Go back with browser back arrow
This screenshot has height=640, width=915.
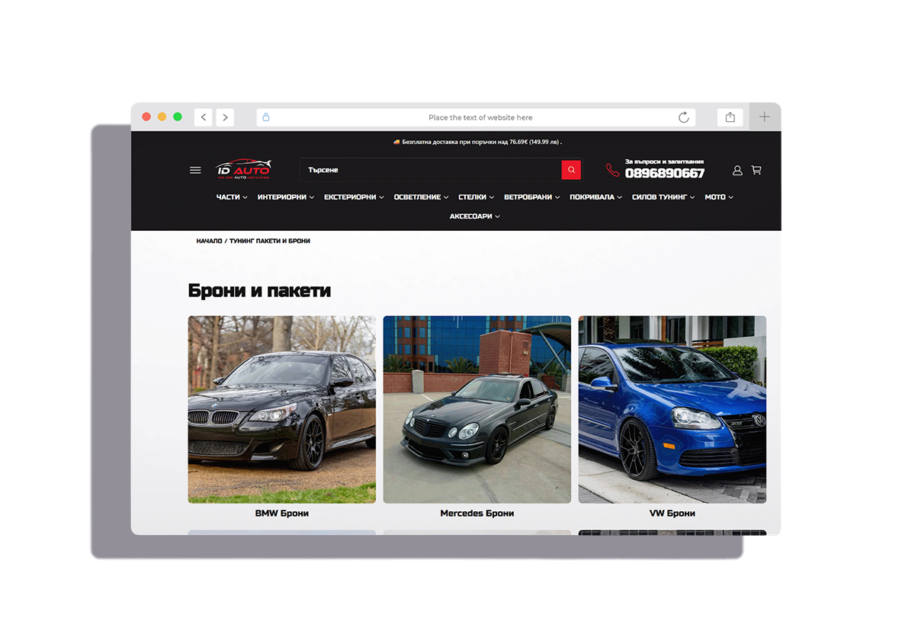pos(203,117)
